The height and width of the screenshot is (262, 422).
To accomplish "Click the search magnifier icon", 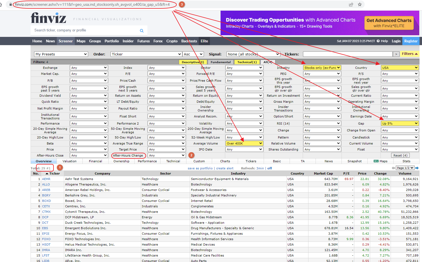I will [x=142, y=31].
